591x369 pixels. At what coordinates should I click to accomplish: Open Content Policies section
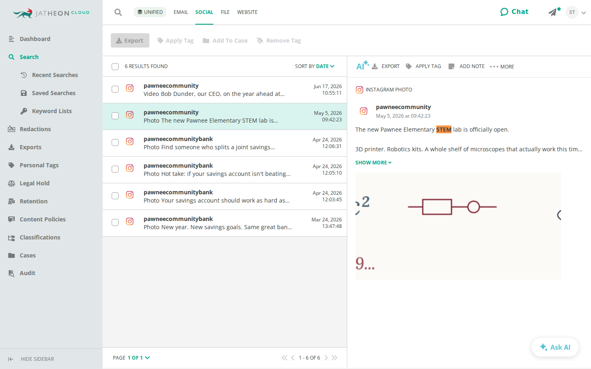43,219
